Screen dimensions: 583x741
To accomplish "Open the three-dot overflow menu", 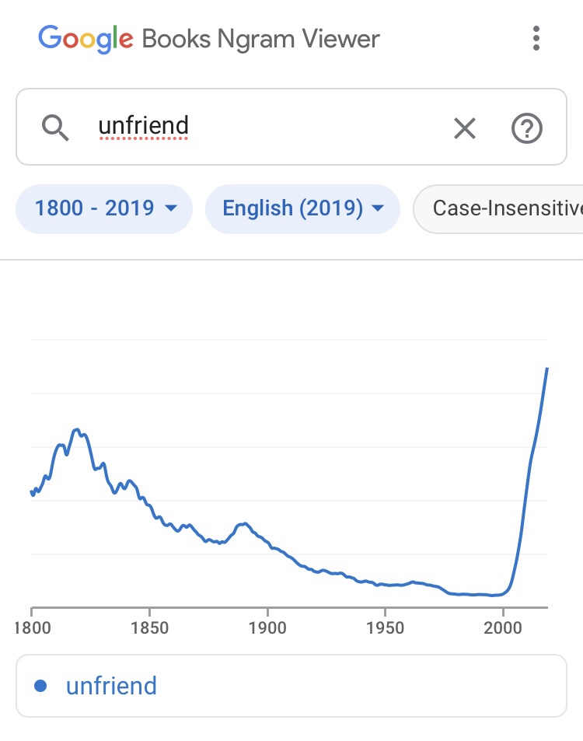I will pyautogui.click(x=536, y=38).
